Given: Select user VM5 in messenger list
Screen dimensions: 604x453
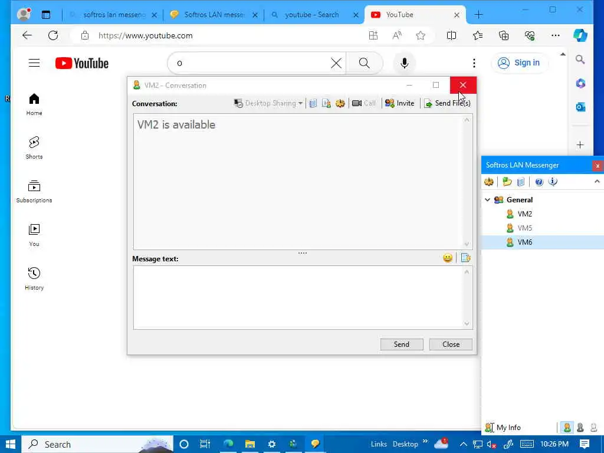Looking at the screenshot, I should (524, 228).
